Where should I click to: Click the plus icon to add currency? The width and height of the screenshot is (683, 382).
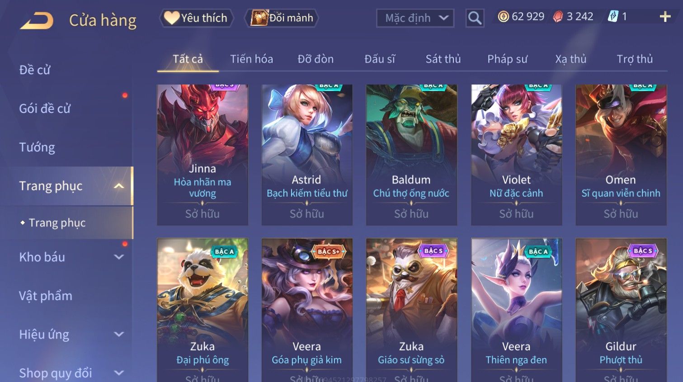665,17
